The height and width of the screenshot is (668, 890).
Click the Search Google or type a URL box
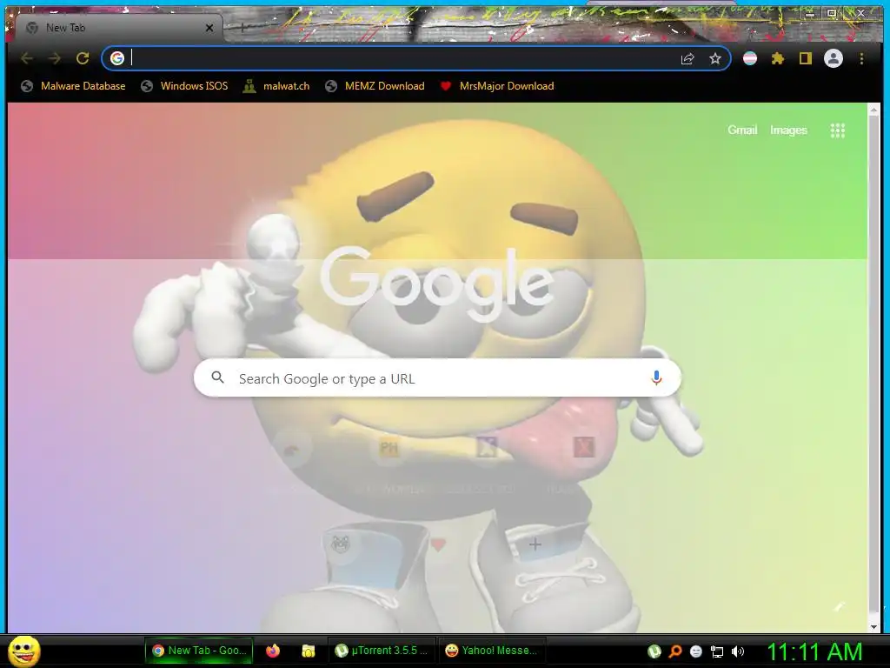point(437,378)
